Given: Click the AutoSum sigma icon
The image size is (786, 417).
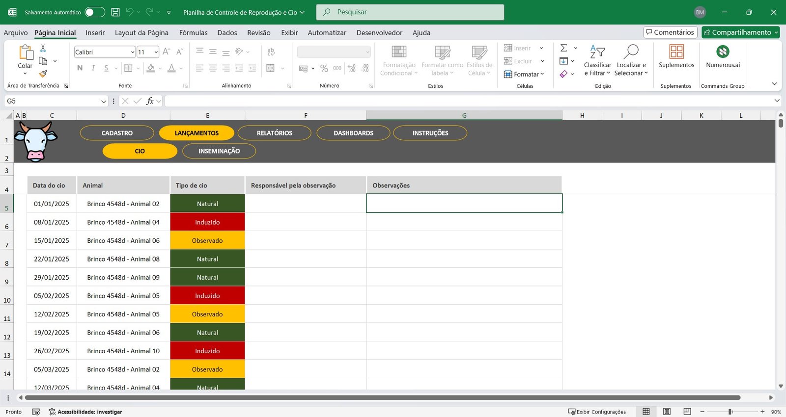Looking at the screenshot, I should pos(564,48).
